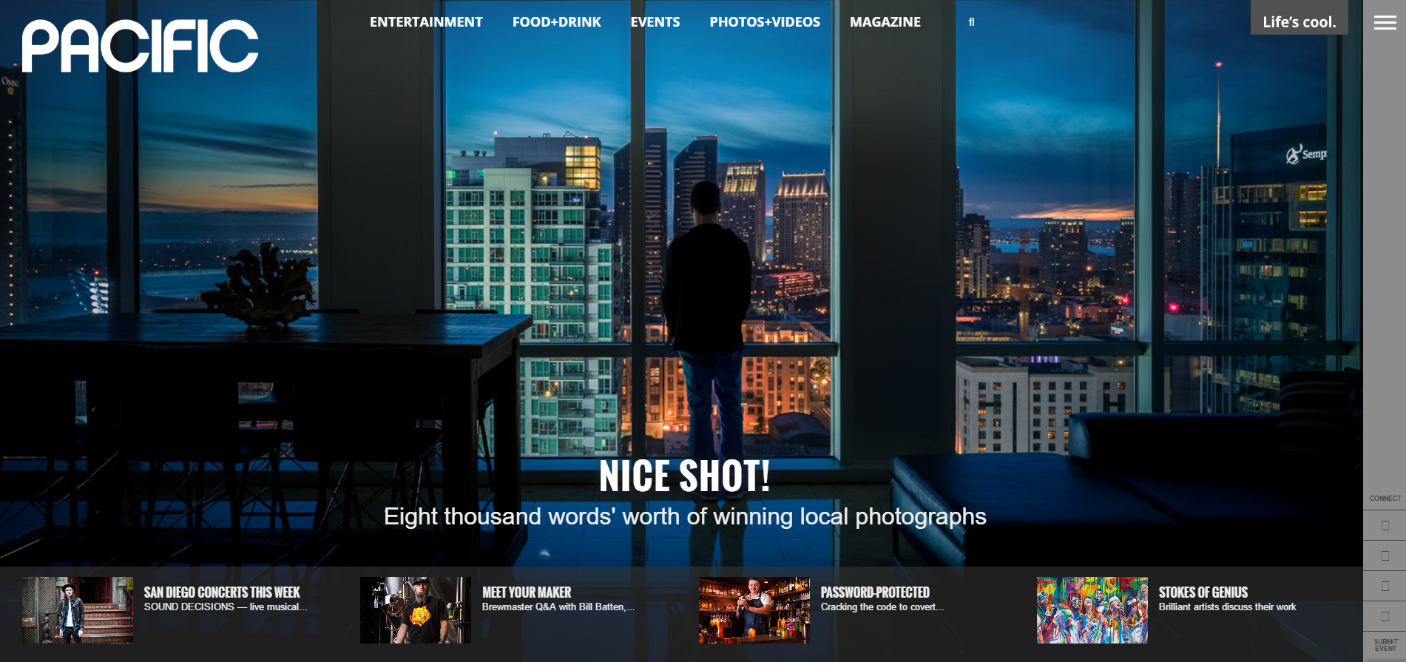Open the FOOD+DRINK menu
This screenshot has height=662, width=1406.
pyautogui.click(x=556, y=22)
